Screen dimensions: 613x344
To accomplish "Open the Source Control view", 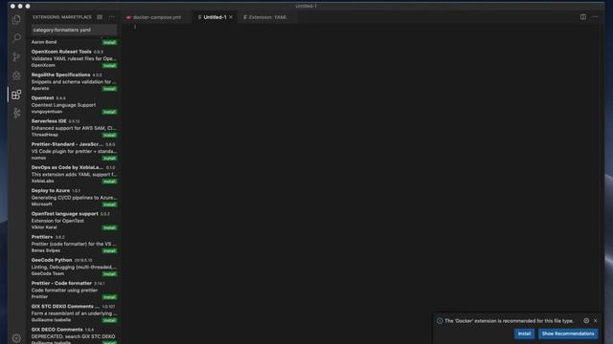I will [16, 57].
